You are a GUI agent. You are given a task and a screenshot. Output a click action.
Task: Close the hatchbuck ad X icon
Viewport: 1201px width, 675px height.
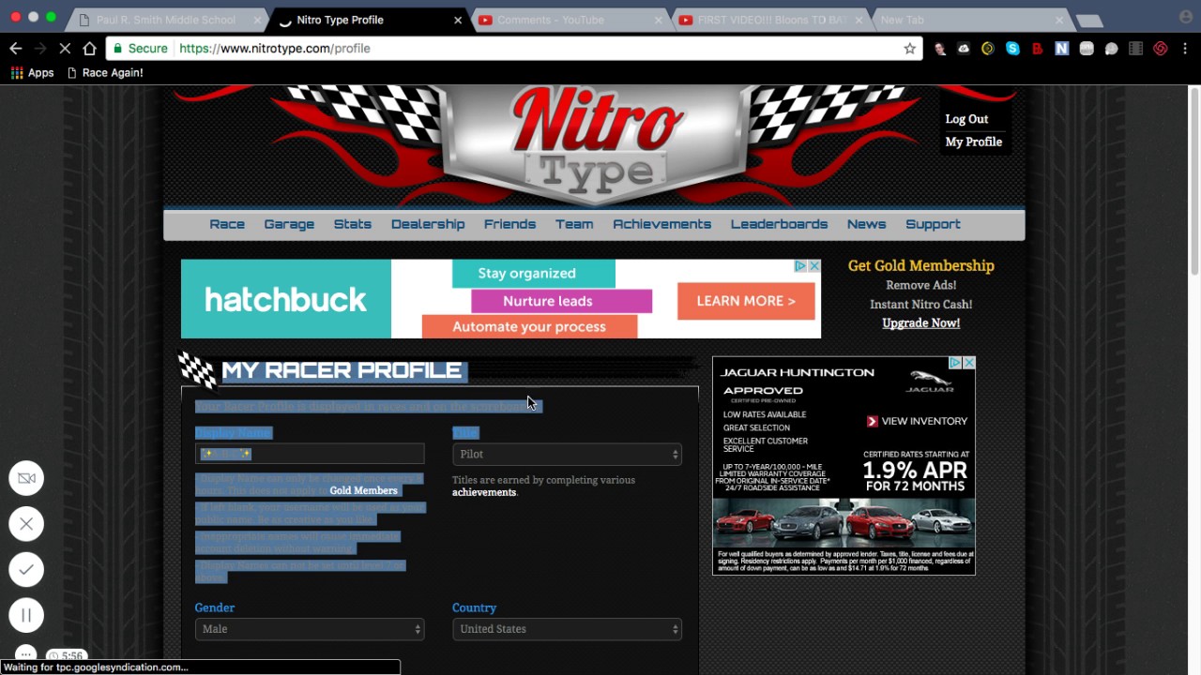coord(814,266)
